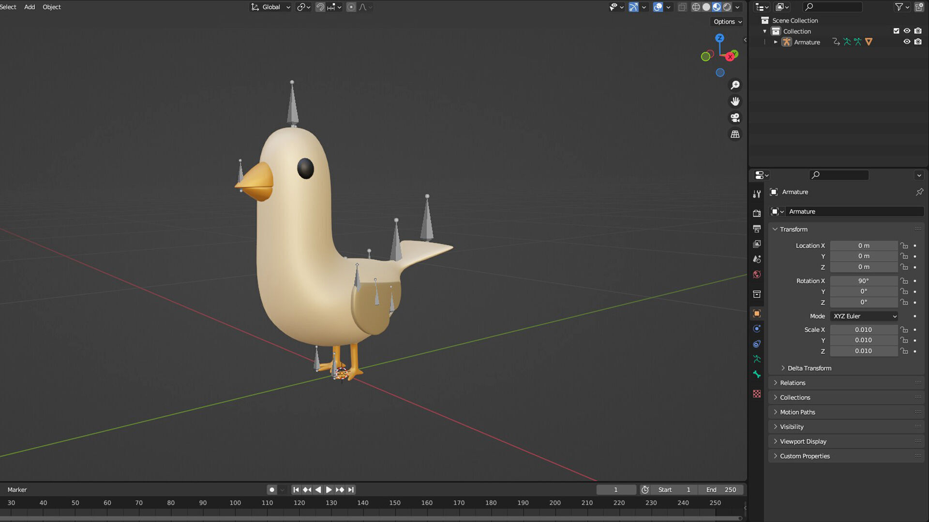Open the Bone properties tab

tap(757, 375)
